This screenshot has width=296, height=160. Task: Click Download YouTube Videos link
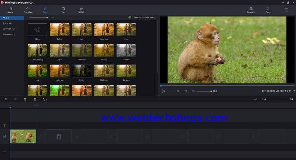pos(142,17)
